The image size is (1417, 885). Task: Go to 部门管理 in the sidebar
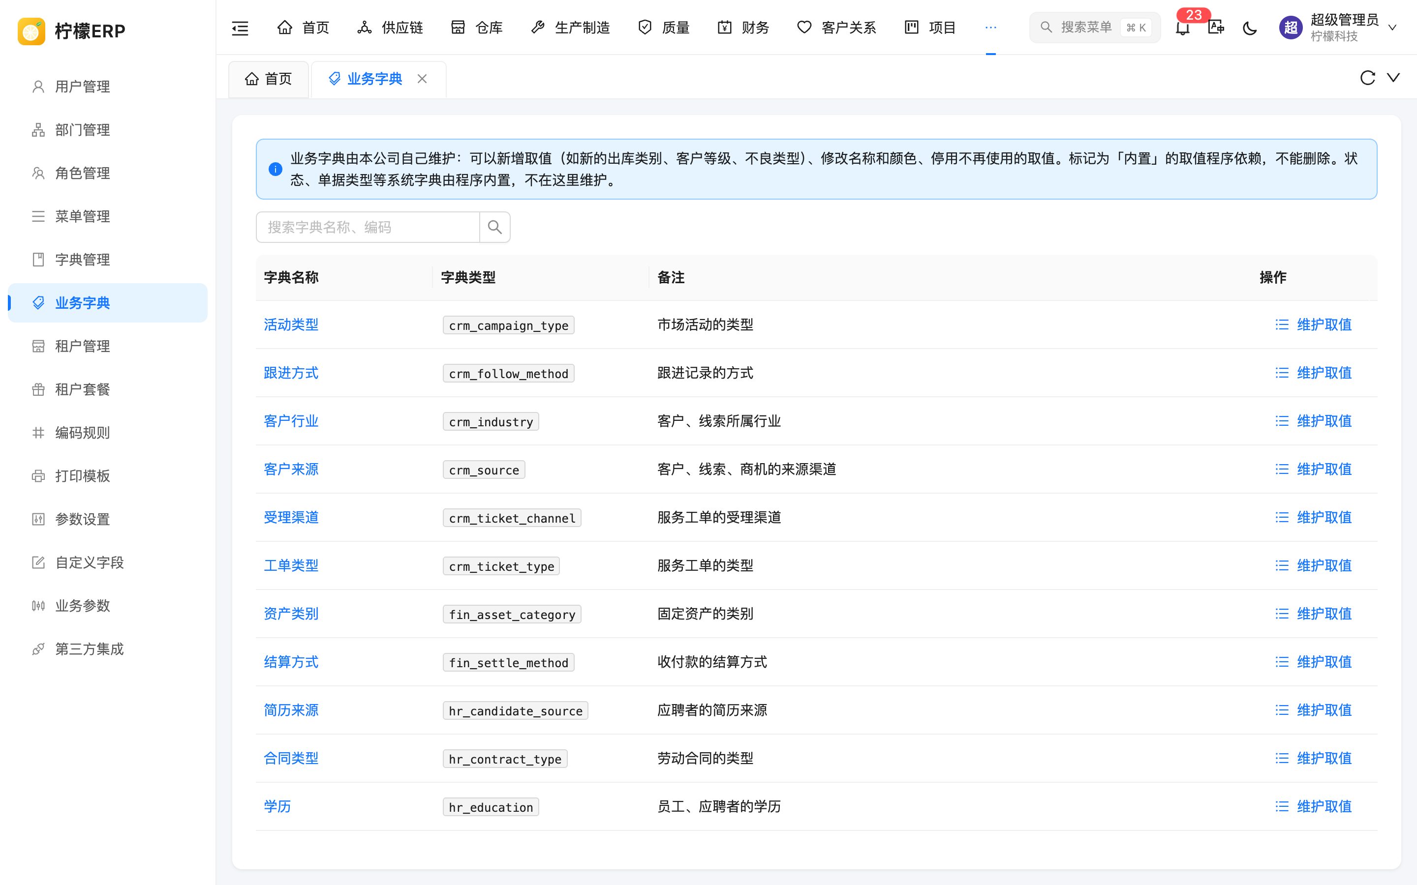108,130
